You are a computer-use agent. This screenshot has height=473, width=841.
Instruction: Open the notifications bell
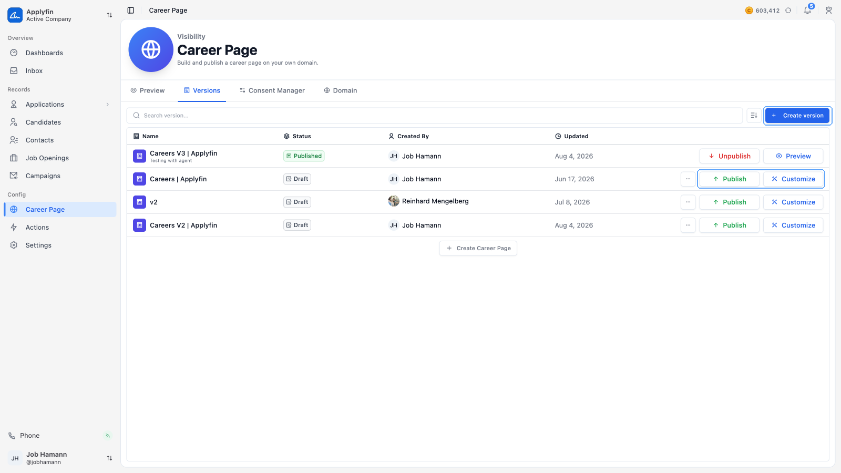[x=807, y=10]
